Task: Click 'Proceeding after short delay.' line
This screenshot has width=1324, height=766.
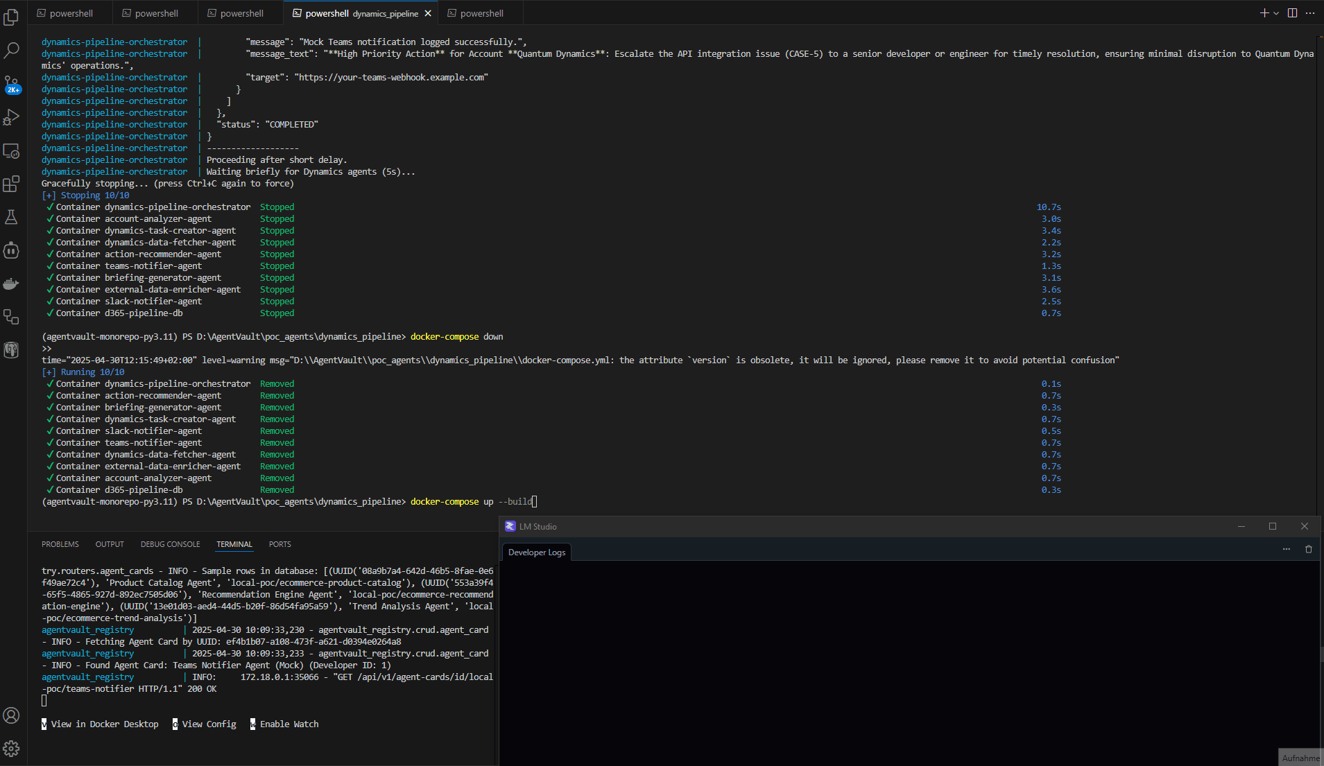Action: [x=277, y=159]
